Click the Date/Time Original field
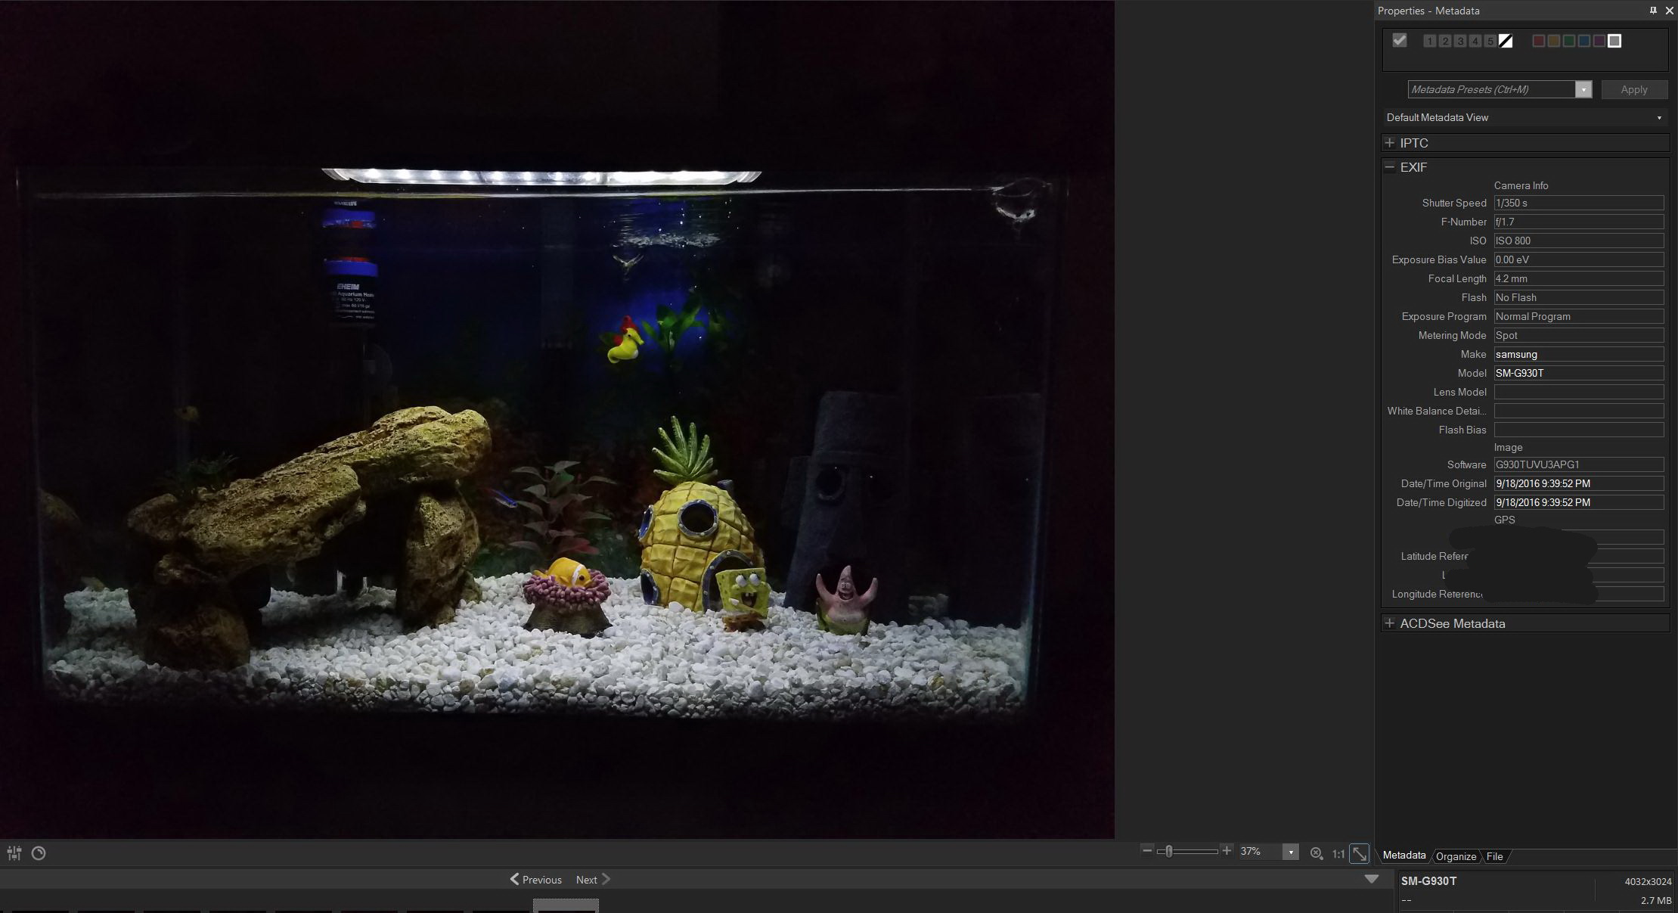The height and width of the screenshot is (913, 1678). click(x=1578, y=483)
